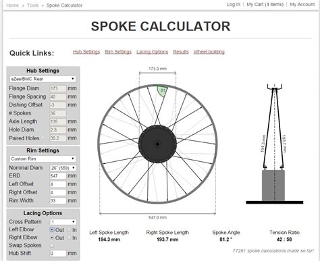Open the Wheel building quick link
320x261 pixels.
coord(209,52)
